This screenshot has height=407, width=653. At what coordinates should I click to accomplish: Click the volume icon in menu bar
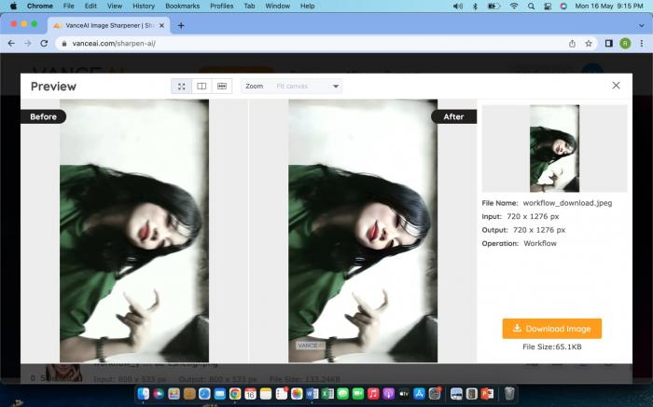click(458, 6)
